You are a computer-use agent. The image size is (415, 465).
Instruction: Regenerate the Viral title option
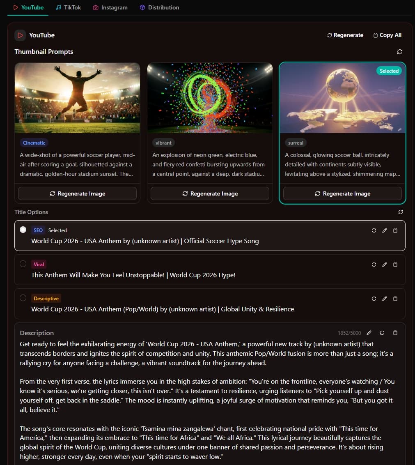[374, 265]
